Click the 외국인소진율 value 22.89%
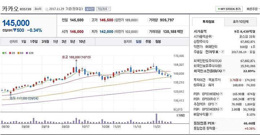Image resolution: width=260 pixels, height=135 pixels. (x=249, y=71)
